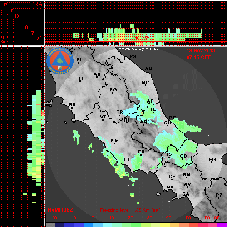Click the PS city label on the coast
This screenshot has width=227, height=227.
coord(133,57)
